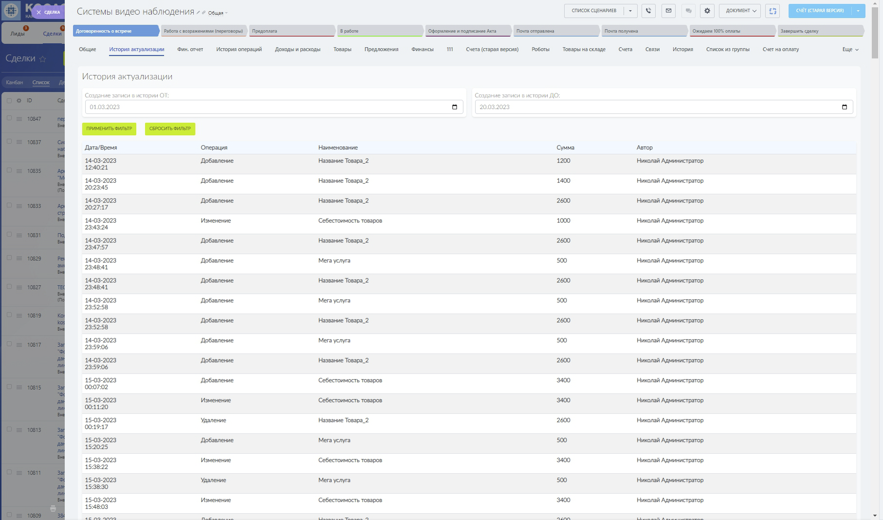Open the email envelope icon
883x520 pixels.
coord(668,11)
